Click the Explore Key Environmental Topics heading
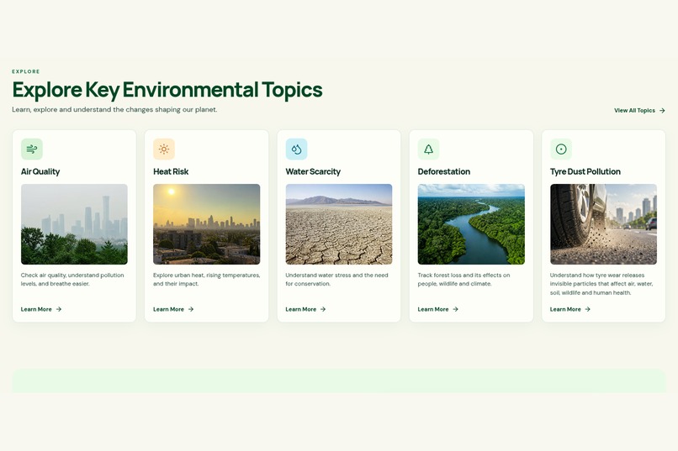The height and width of the screenshot is (451, 678). [x=167, y=90]
